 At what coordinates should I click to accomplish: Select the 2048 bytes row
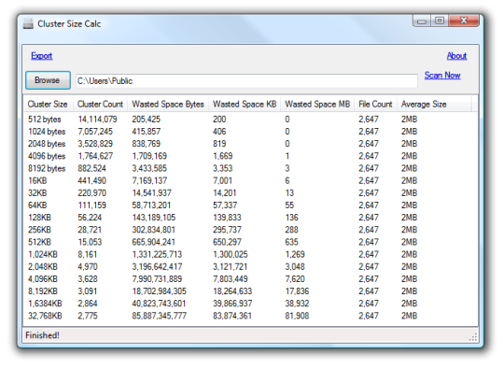[251, 144]
